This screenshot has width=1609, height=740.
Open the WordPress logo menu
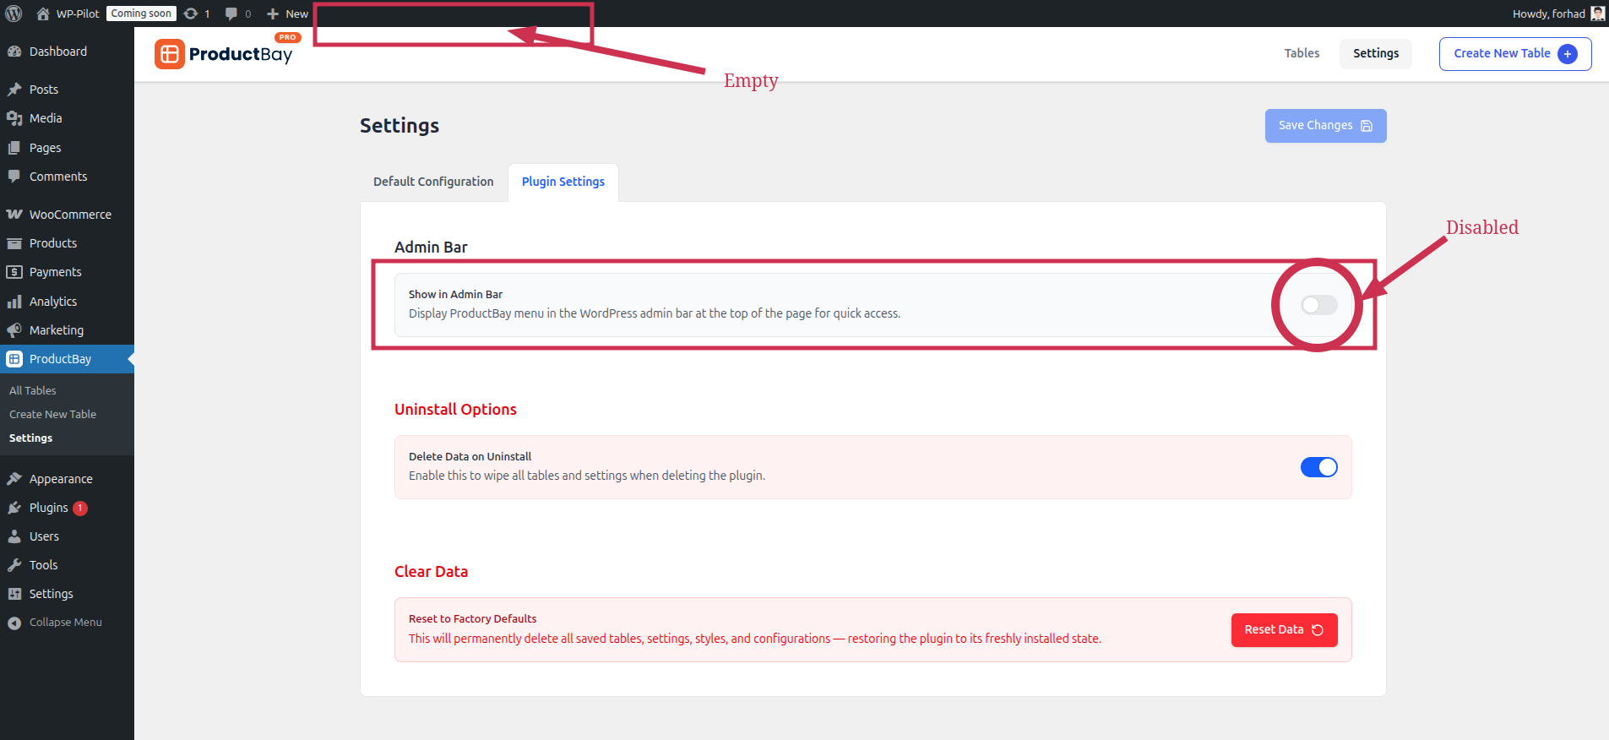(x=14, y=14)
